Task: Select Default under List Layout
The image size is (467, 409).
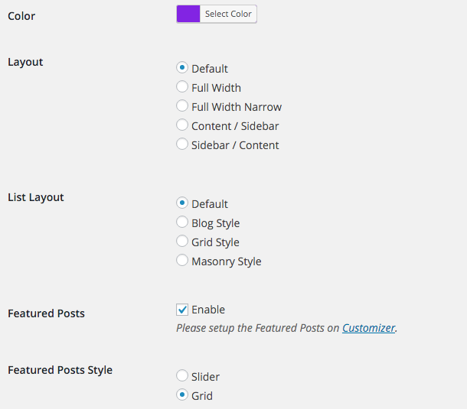Action: point(182,203)
